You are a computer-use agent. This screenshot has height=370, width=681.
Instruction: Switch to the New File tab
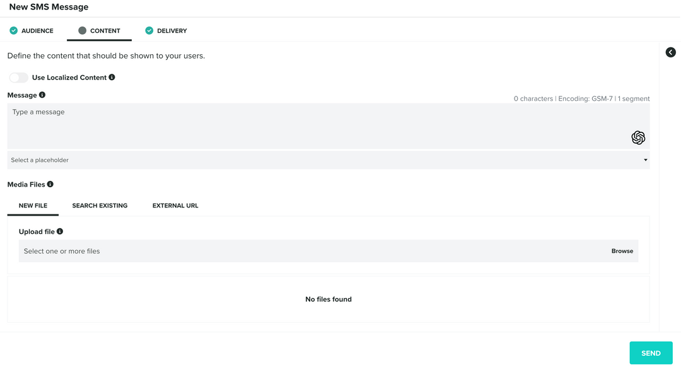[33, 205]
